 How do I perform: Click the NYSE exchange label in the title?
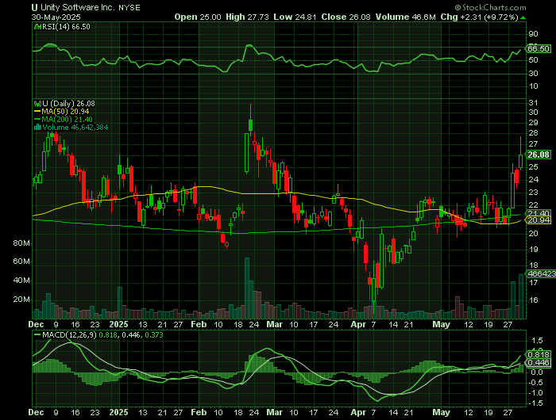point(129,8)
